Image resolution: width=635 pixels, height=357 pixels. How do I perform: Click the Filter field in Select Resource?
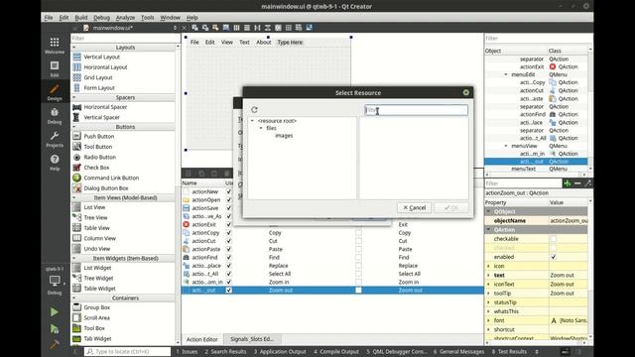click(x=416, y=110)
